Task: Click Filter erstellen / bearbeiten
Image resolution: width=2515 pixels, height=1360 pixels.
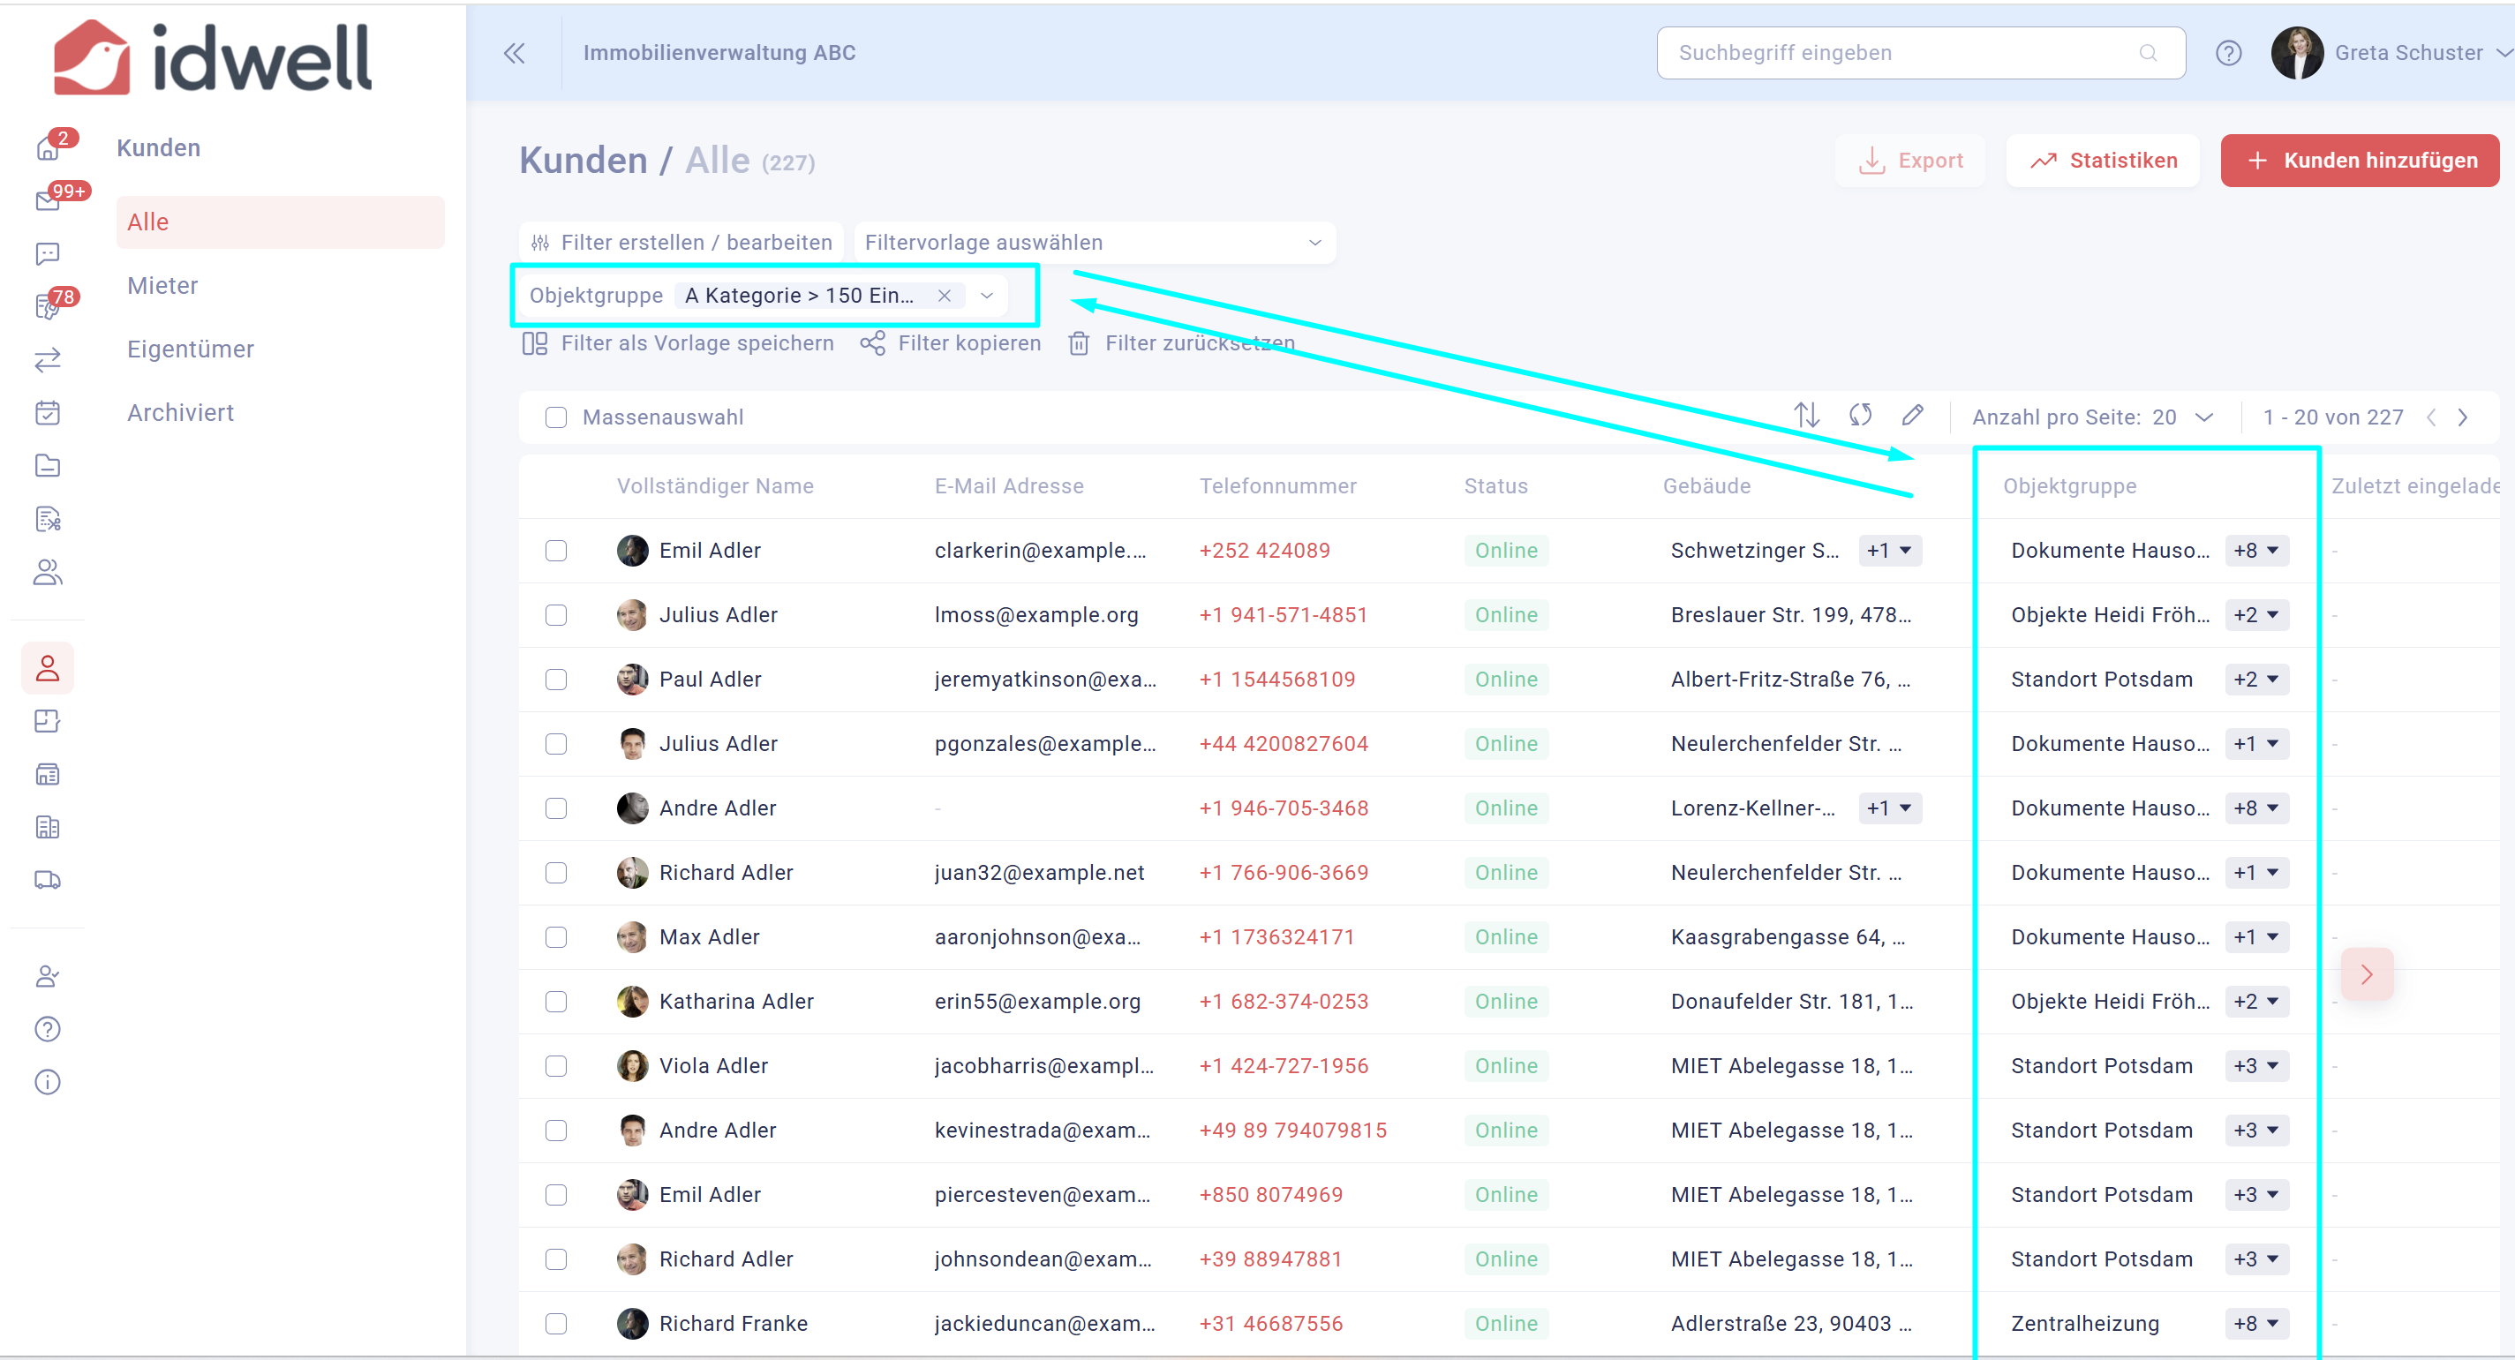Action: point(681,242)
